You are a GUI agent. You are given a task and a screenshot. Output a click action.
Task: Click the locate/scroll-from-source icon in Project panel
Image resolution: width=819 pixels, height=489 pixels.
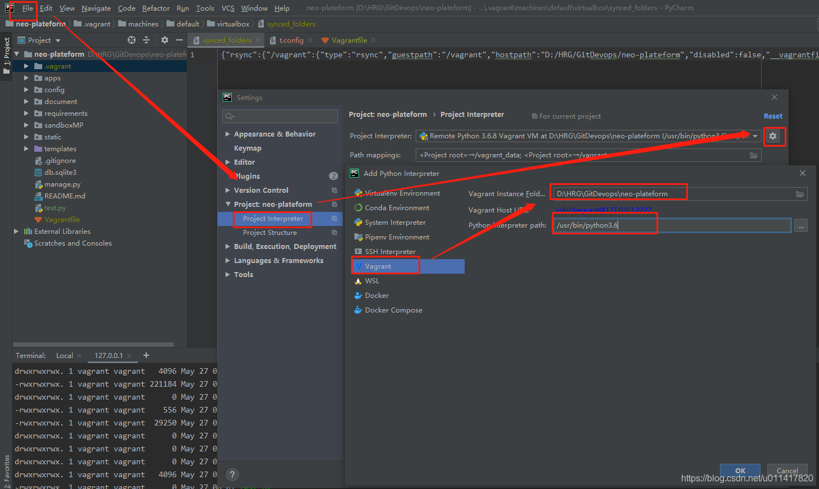pyautogui.click(x=132, y=40)
